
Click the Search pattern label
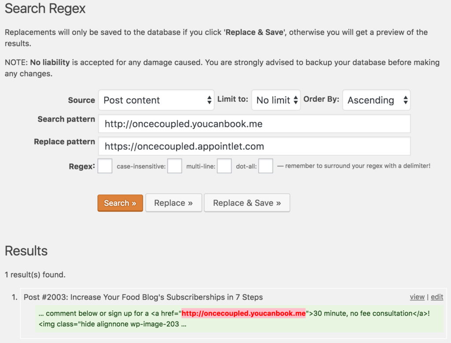pos(66,119)
